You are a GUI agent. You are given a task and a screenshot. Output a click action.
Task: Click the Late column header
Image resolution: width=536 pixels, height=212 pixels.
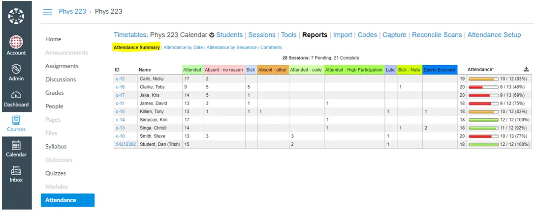tap(390, 70)
